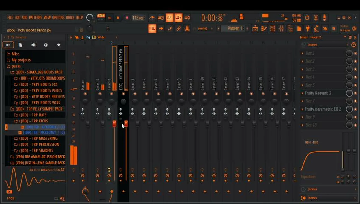Open the PATTERNS menu
This screenshot has width=360, height=204.
coord(36,18)
